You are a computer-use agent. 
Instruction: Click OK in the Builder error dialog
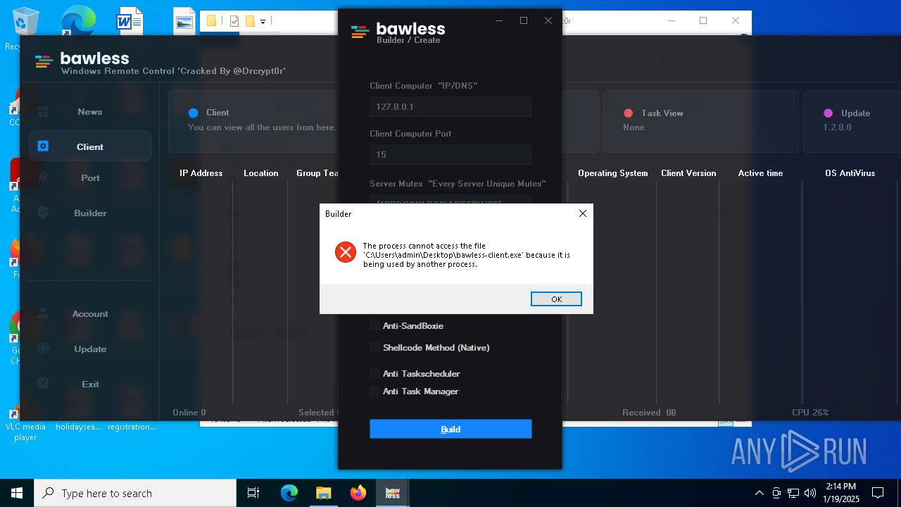(x=556, y=299)
